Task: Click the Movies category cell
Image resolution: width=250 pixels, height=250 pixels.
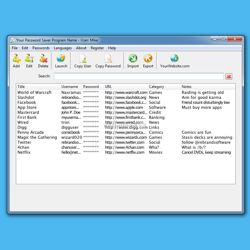Action: (156, 152)
